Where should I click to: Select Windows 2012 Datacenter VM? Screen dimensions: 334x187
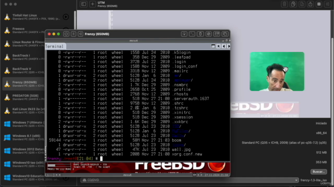click(23, 151)
